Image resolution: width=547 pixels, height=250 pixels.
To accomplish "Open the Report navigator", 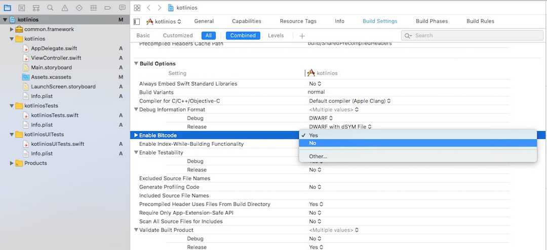I will click(x=122, y=8).
